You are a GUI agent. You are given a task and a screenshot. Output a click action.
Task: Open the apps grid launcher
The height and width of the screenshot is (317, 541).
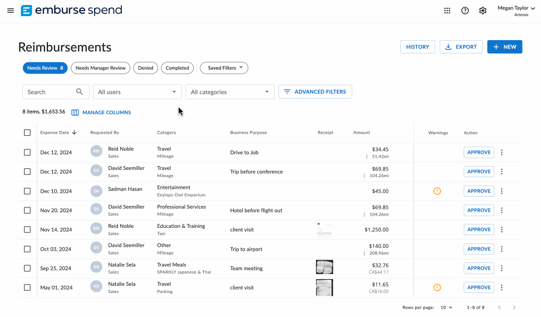pyautogui.click(x=447, y=11)
